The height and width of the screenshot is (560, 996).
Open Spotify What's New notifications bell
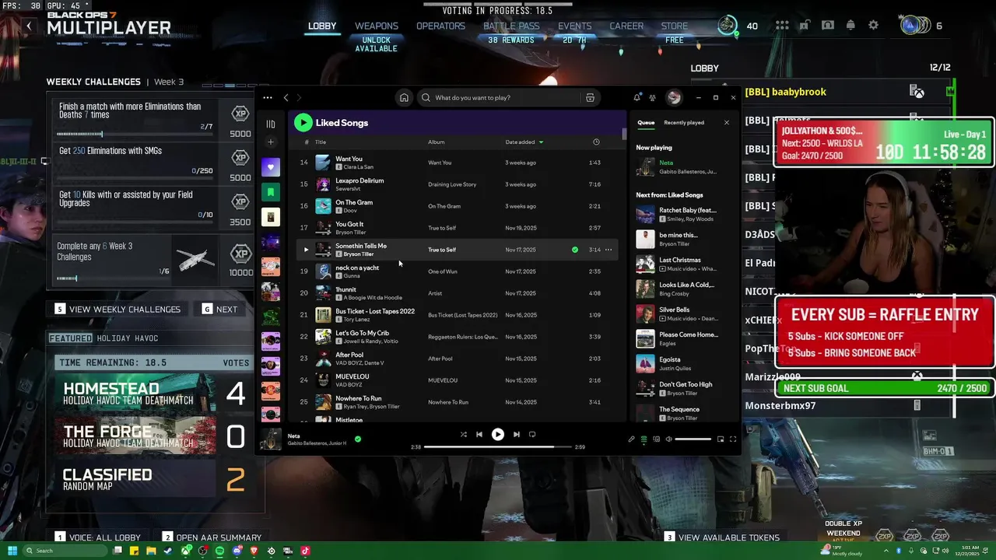point(637,97)
